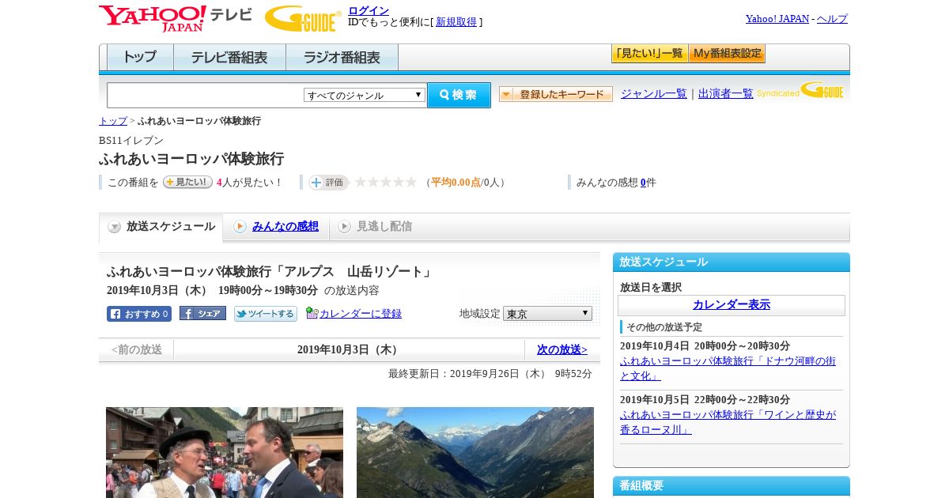
Task: Open My番組表設定 button
Action: (x=727, y=54)
